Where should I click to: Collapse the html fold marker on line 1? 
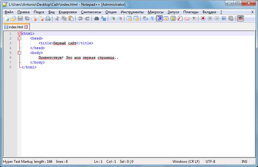coord(19,34)
